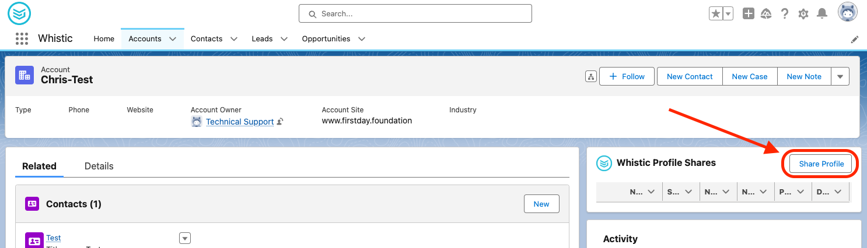Open the notifications bell
The image size is (867, 248).
(x=822, y=13)
